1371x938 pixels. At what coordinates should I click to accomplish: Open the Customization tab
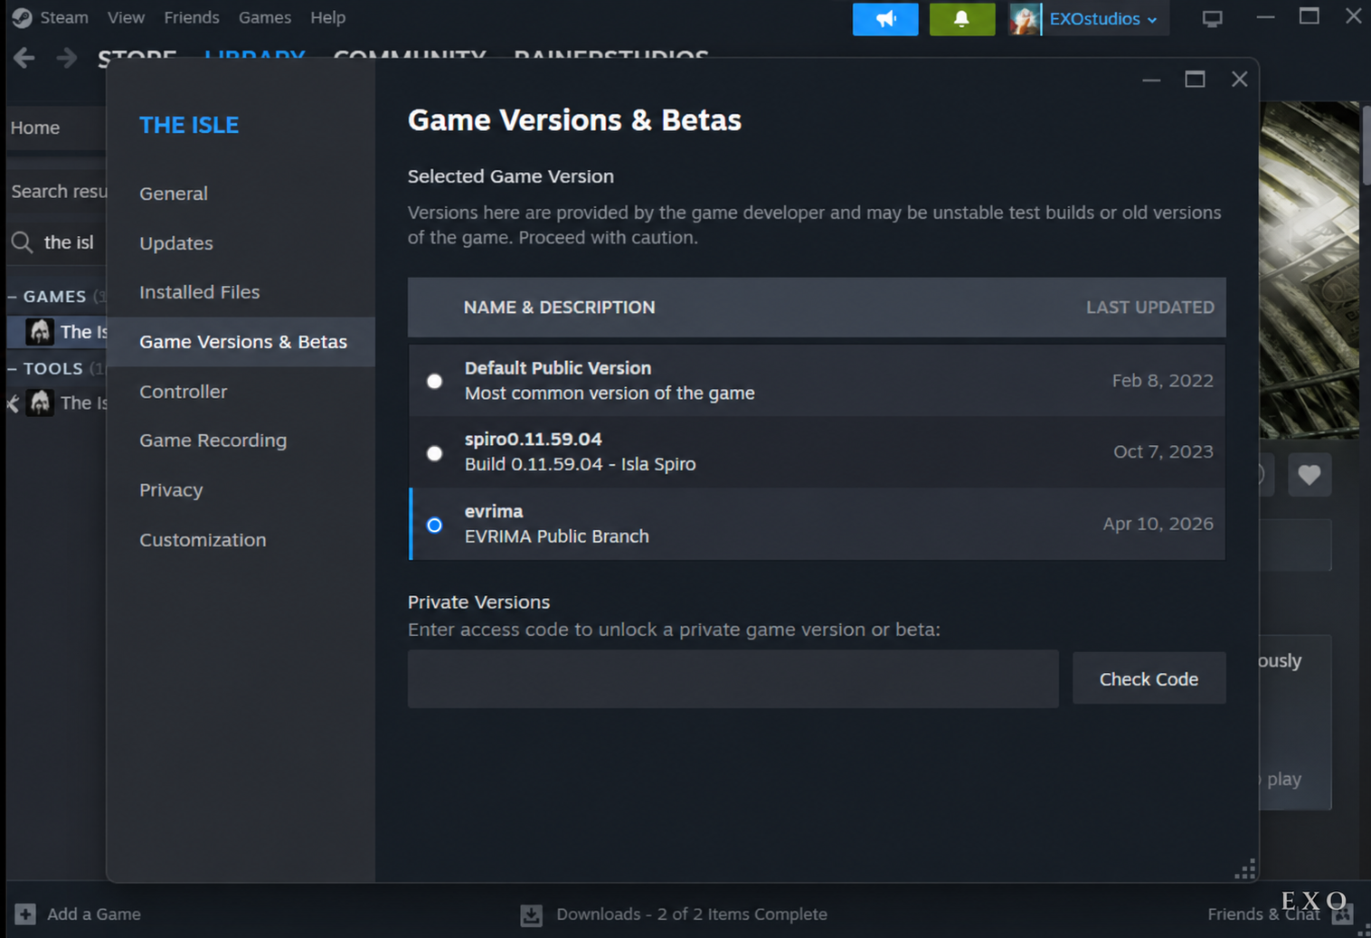point(241,540)
